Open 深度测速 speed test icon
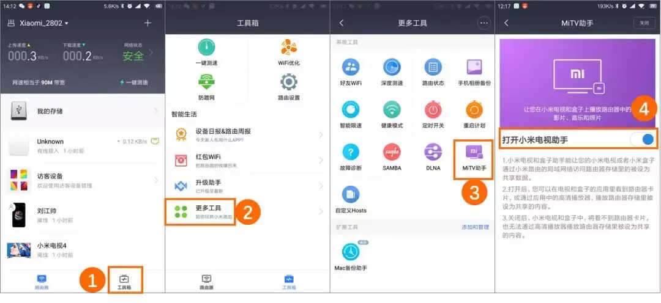661x303 pixels. pos(392,67)
